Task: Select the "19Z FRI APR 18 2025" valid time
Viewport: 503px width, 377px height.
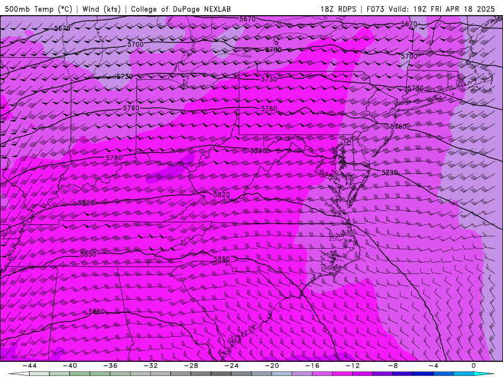Action: click(x=454, y=9)
